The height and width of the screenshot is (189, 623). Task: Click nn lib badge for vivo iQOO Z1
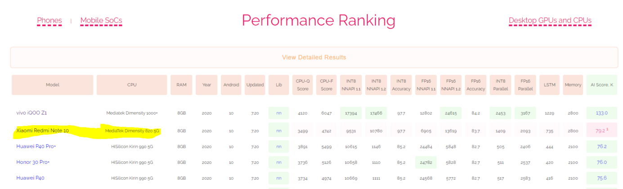pyautogui.click(x=278, y=113)
